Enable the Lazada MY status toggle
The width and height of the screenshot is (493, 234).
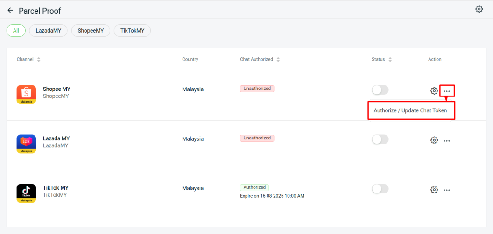pos(380,139)
